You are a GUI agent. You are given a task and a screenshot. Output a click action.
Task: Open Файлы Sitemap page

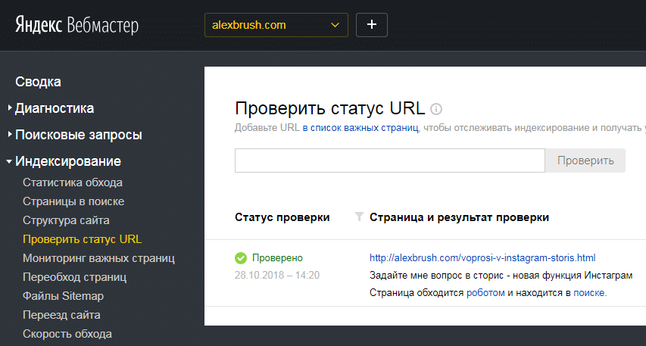point(63,296)
